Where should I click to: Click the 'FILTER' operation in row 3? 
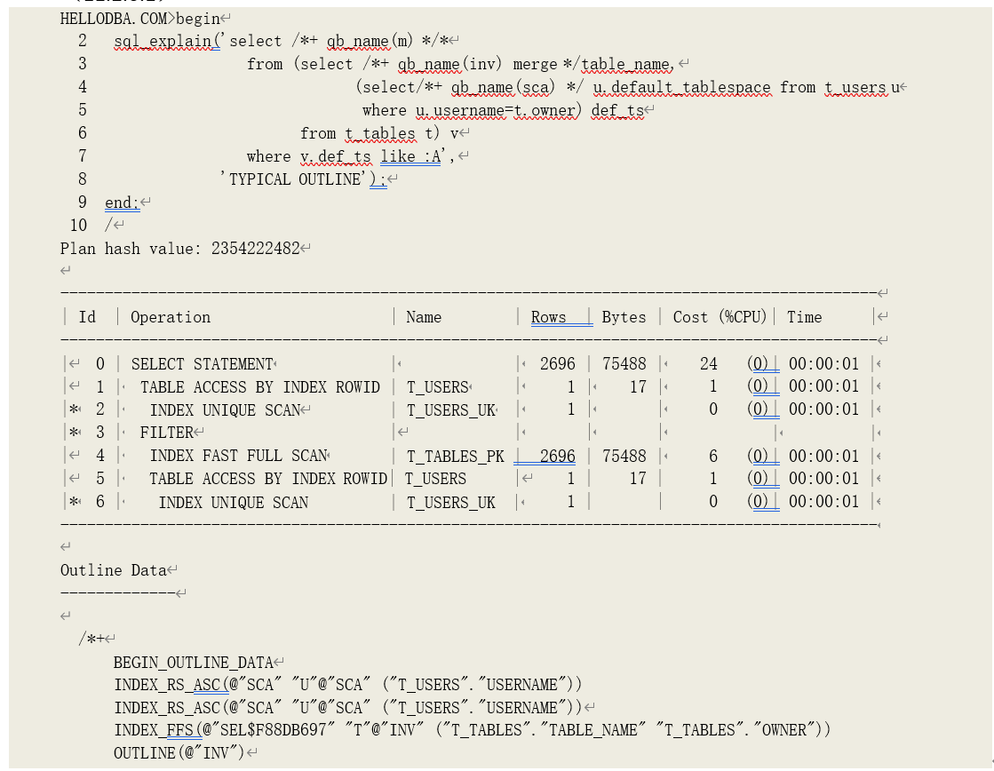[x=167, y=433]
